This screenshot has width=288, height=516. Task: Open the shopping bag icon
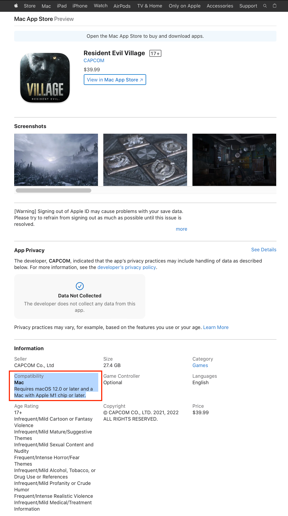(274, 6)
